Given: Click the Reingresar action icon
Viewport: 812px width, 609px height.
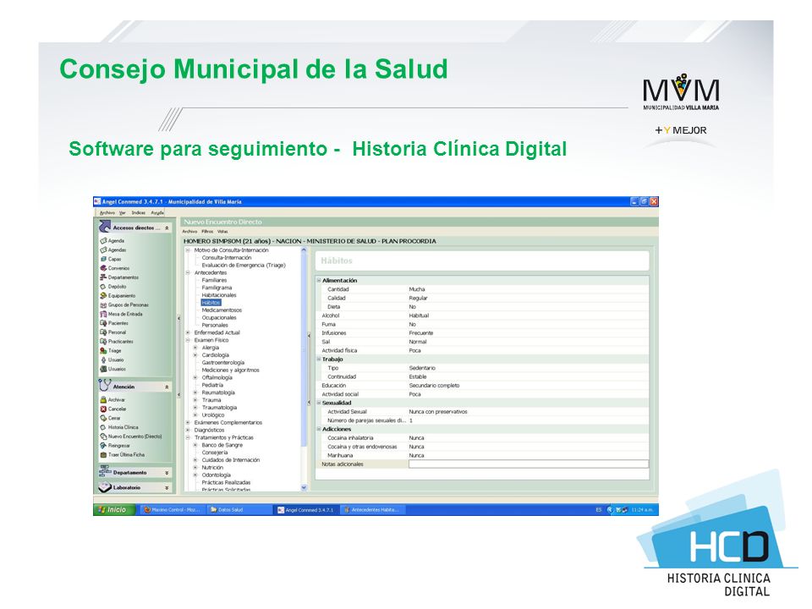Looking at the screenshot, I should tap(103, 446).
